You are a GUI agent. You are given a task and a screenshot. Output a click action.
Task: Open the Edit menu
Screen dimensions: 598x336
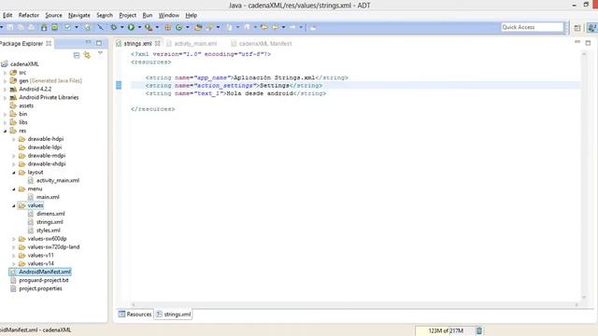coord(7,15)
